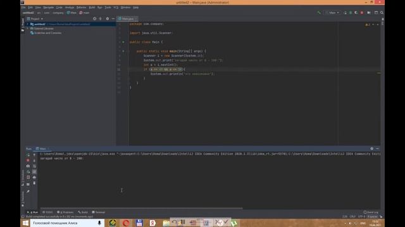Open the Tools menu
Image resolution: width=405 pixels, height=227 pixels.
pyautogui.click(x=108, y=8)
